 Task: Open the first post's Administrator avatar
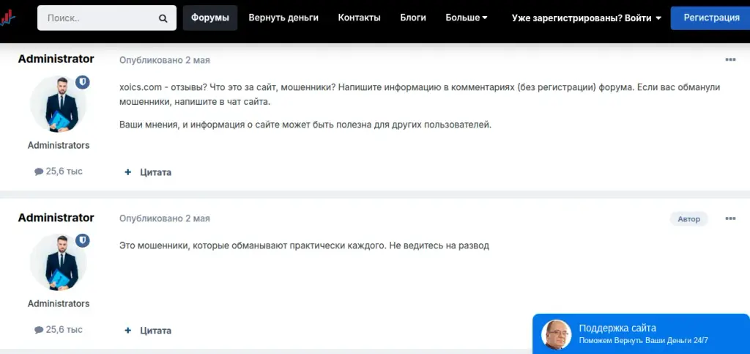(x=59, y=104)
